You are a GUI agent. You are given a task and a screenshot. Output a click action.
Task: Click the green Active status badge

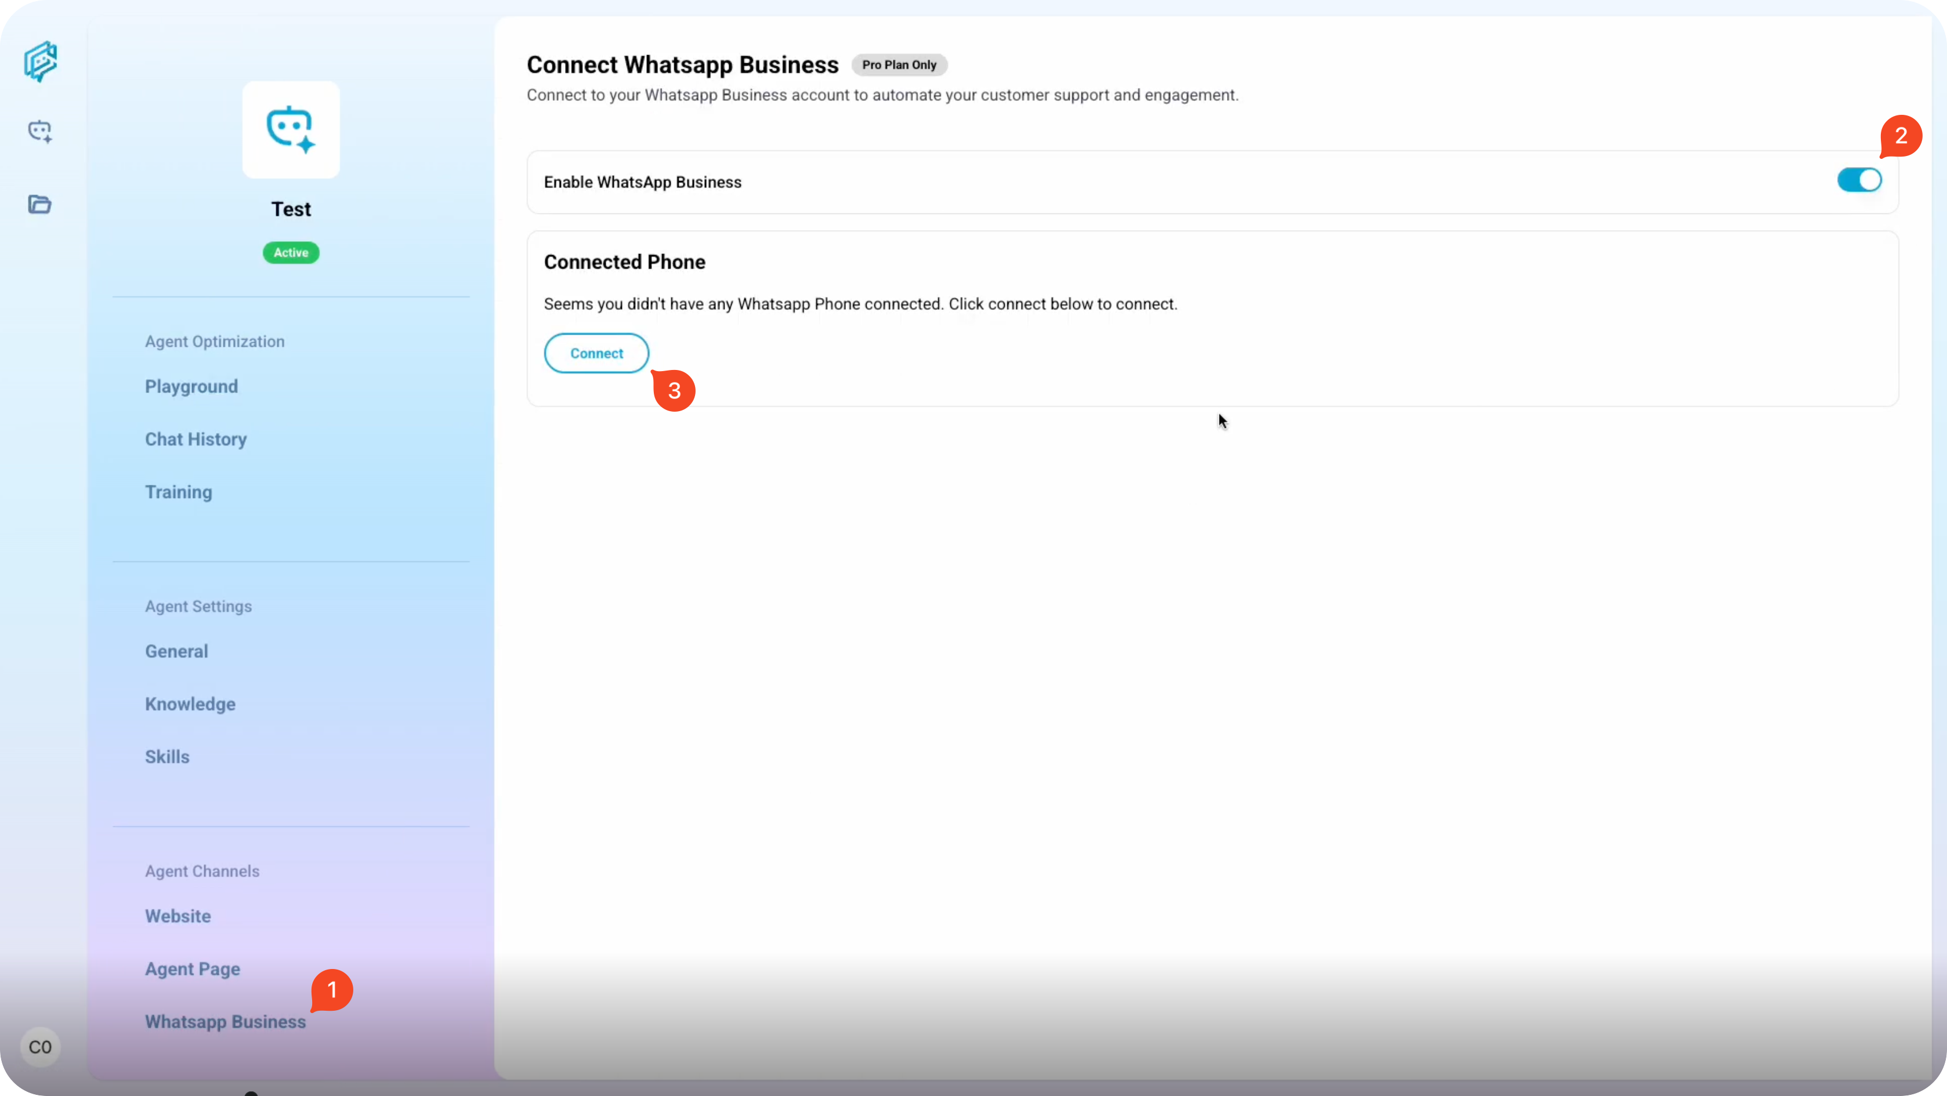[291, 252]
